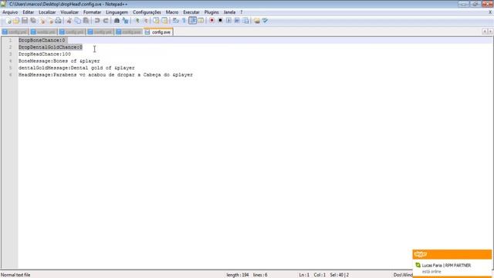The width and height of the screenshot is (494, 278).
Task: Open the Linguagem menu
Action: [117, 12]
